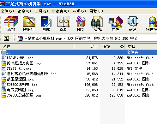Click packed size value 92,849
157x124 pixels.
(x=118, y=90)
